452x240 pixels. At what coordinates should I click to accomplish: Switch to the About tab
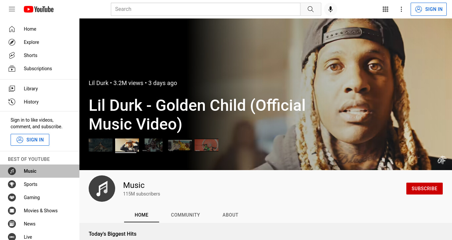pos(230,215)
